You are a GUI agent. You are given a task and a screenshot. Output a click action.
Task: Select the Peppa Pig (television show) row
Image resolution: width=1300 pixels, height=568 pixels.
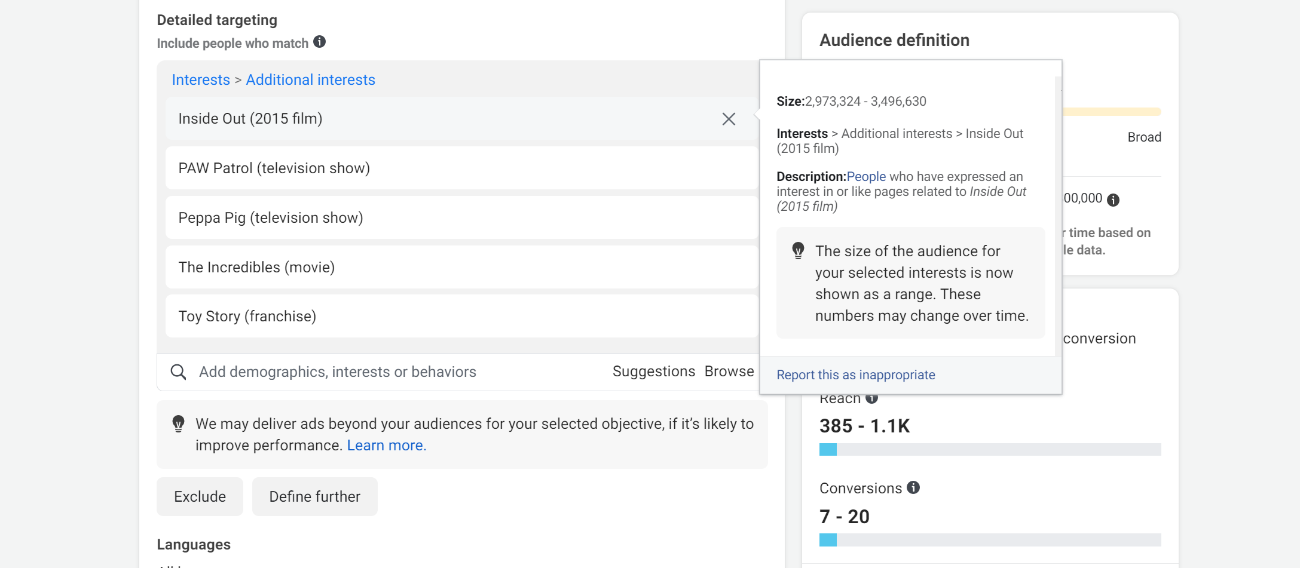click(461, 218)
